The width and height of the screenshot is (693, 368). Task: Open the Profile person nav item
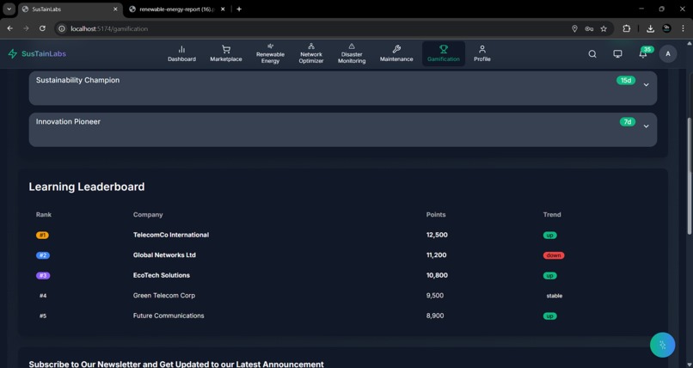(482, 54)
